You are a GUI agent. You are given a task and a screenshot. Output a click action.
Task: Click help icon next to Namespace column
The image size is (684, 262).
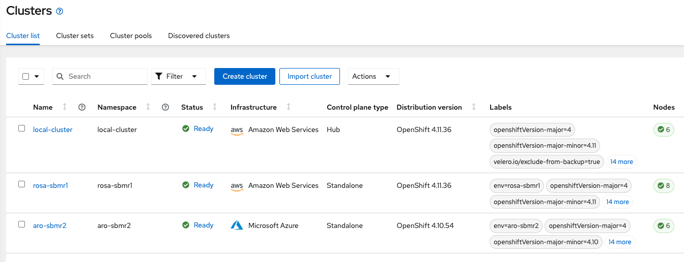[165, 107]
